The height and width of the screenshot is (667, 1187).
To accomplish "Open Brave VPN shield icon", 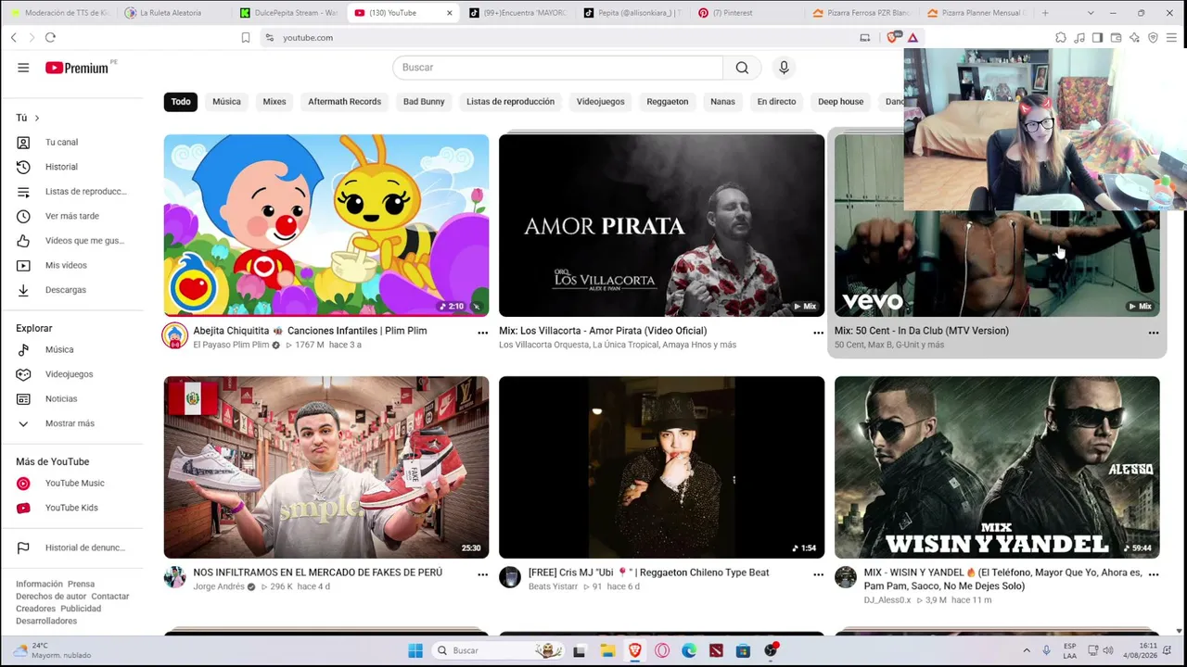I will (x=1153, y=38).
